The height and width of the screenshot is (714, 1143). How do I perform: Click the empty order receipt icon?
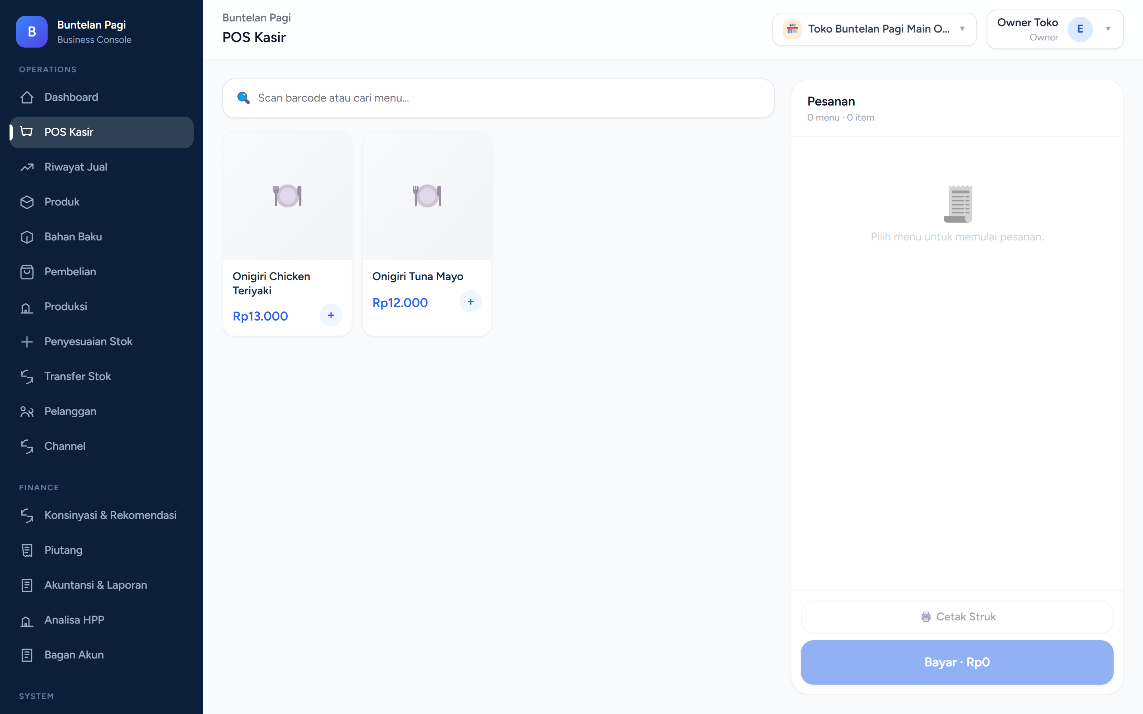pos(957,203)
